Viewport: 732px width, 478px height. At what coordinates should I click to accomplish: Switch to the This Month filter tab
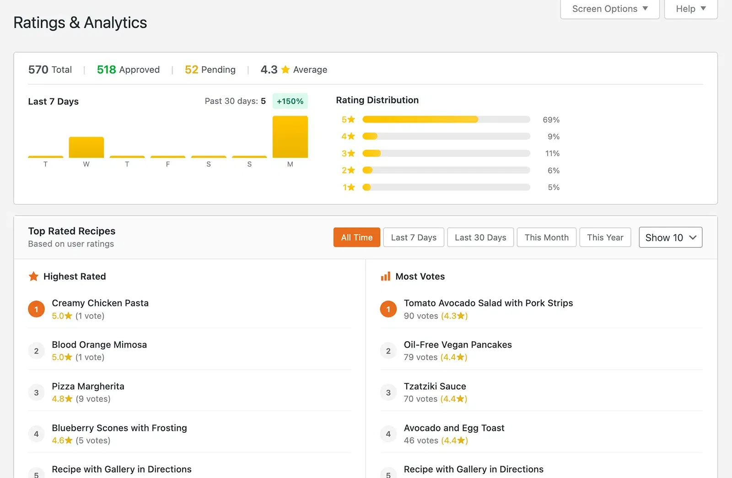pos(546,237)
